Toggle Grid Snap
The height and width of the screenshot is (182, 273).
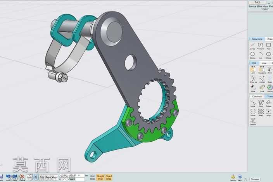click(92, 177)
